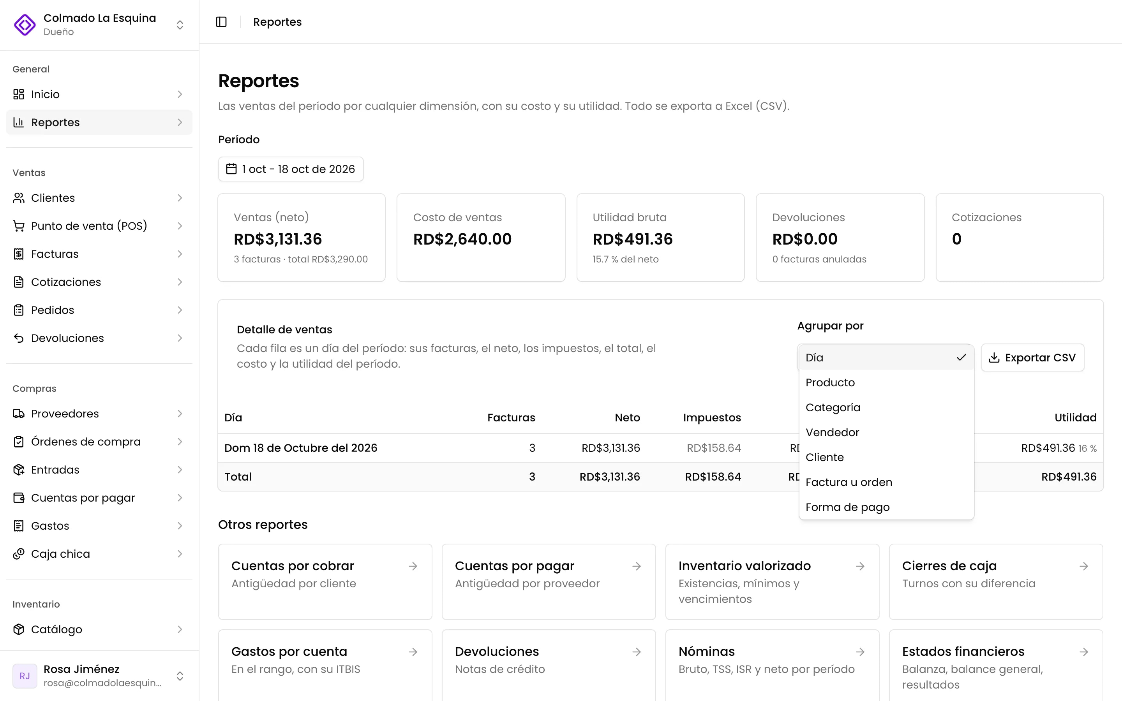Click the Facturas column header
Image resolution: width=1122 pixels, height=701 pixels.
[511, 417]
